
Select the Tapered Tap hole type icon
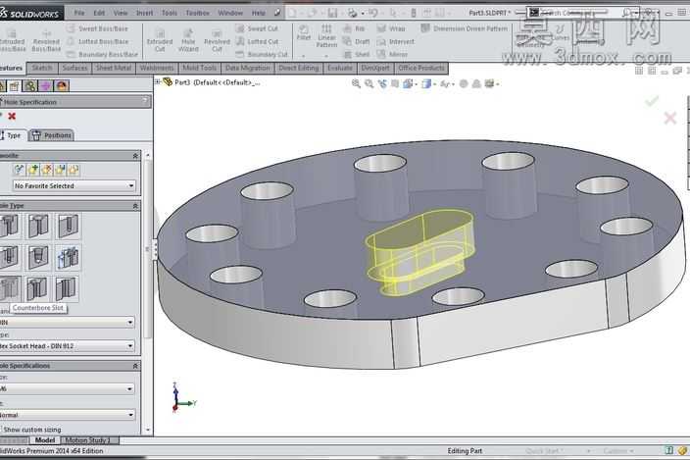39,258
